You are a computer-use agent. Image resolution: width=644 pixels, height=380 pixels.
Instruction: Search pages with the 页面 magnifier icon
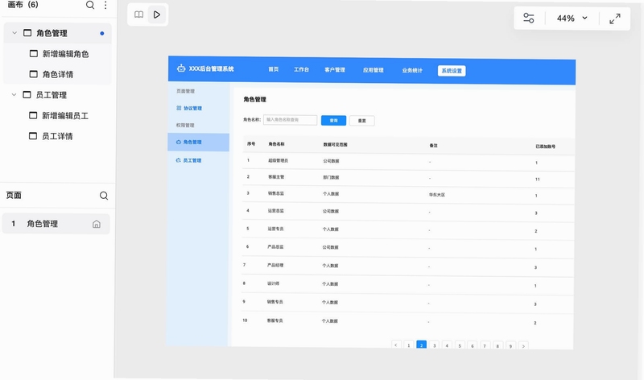[x=104, y=196]
